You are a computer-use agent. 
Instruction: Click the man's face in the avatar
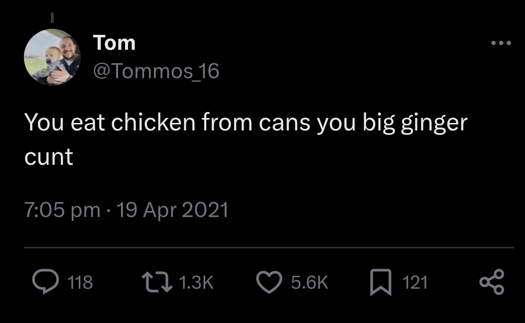(67, 49)
